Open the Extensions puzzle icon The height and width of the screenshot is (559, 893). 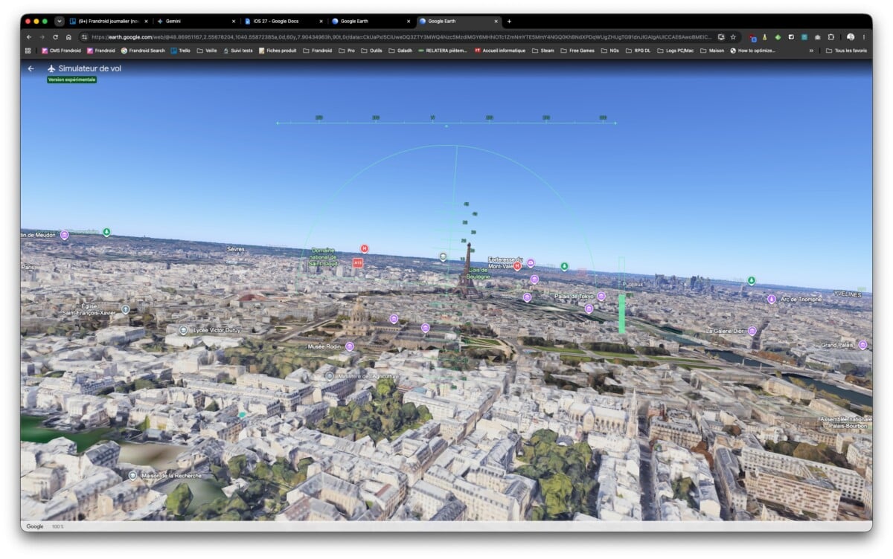(830, 36)
